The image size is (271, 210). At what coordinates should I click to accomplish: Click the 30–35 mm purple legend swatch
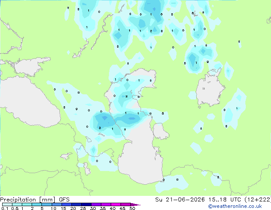pyautogui.click(x=96, y=204)
